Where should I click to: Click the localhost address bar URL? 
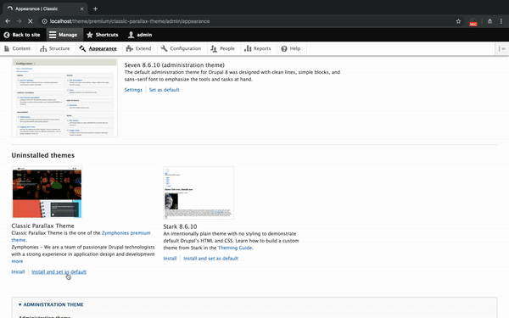pos(130,21)
